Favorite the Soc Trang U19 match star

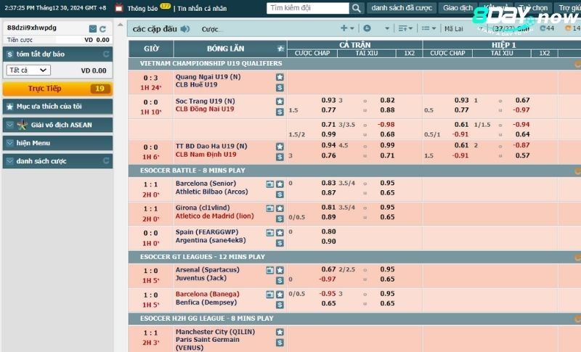(x=280, y=101)
